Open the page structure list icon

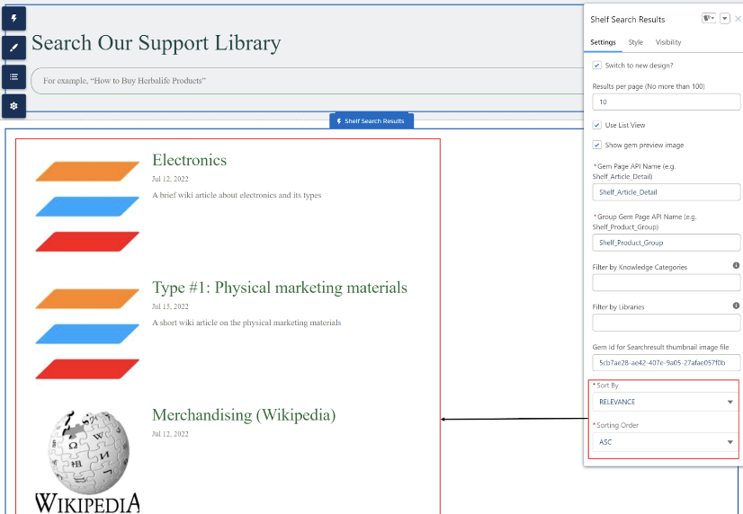(13, 76)
